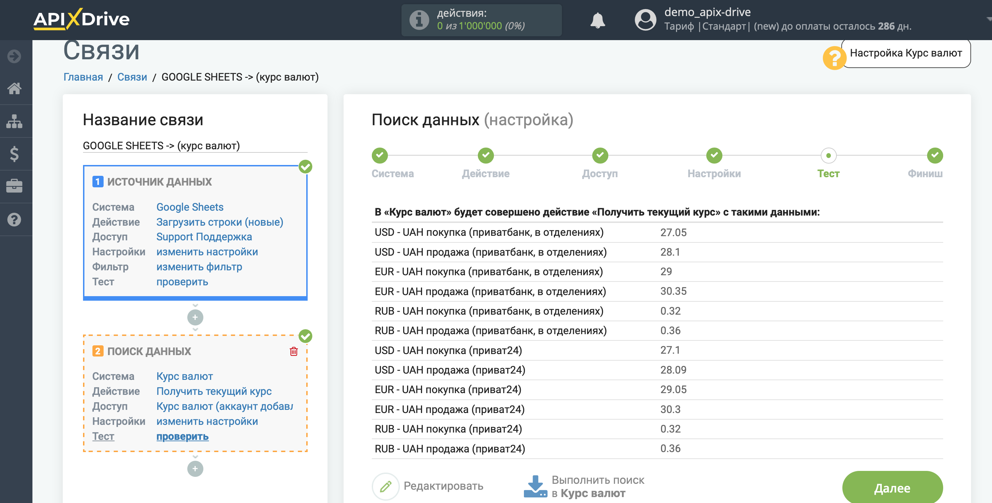Click the APIXDrive logo

coord(81,19)
